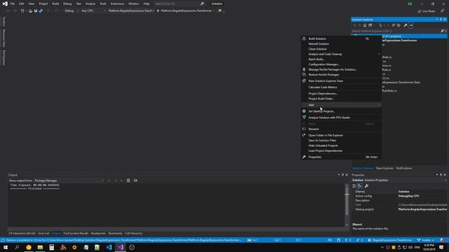Open Batch Build dialog from menu
Image resolution: width=449 pixels, height=252 pixels.
[x=316, y=59]
